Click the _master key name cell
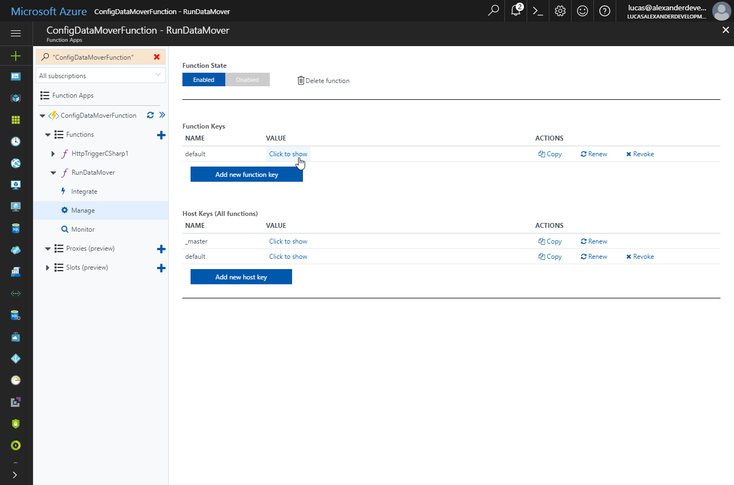734x485 pixels. click(x=196, y=241)
